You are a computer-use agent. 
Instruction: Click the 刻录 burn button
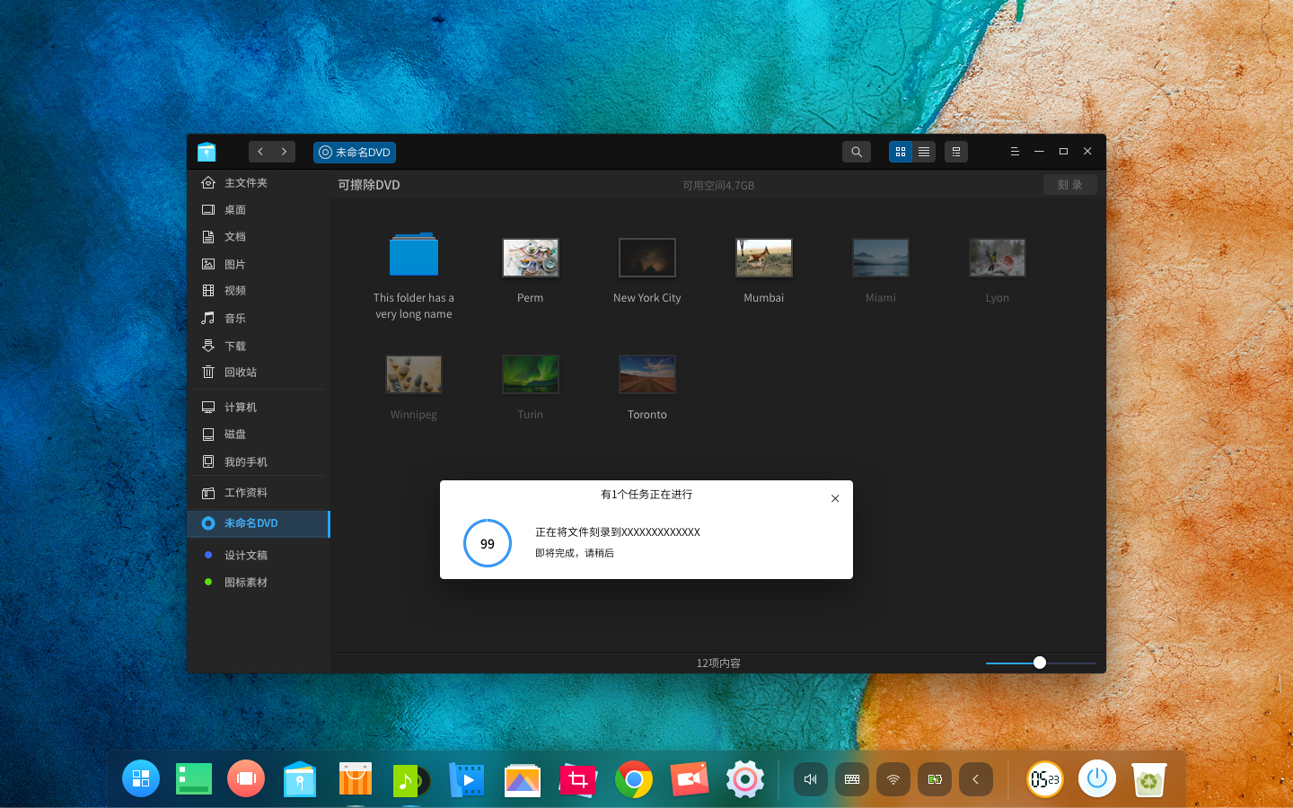coord(1070,184)
